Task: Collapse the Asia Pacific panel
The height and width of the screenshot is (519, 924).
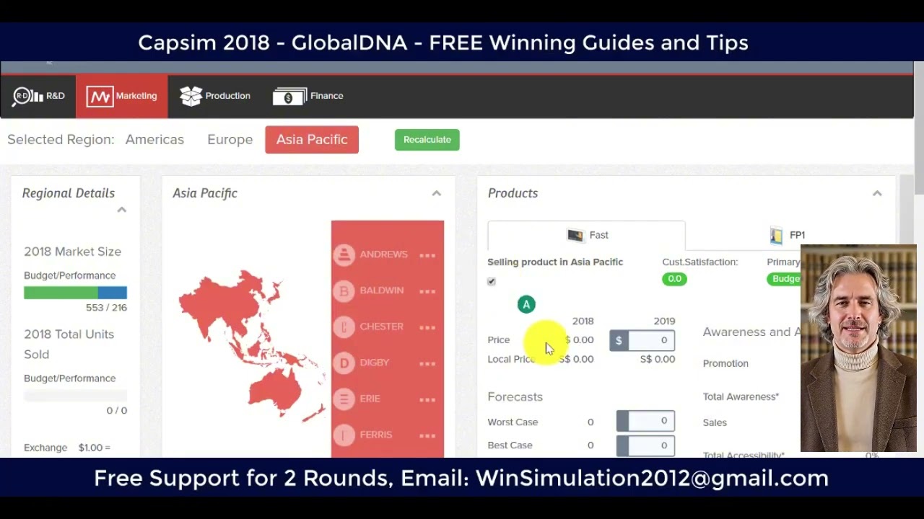Action: click(436, 193)
